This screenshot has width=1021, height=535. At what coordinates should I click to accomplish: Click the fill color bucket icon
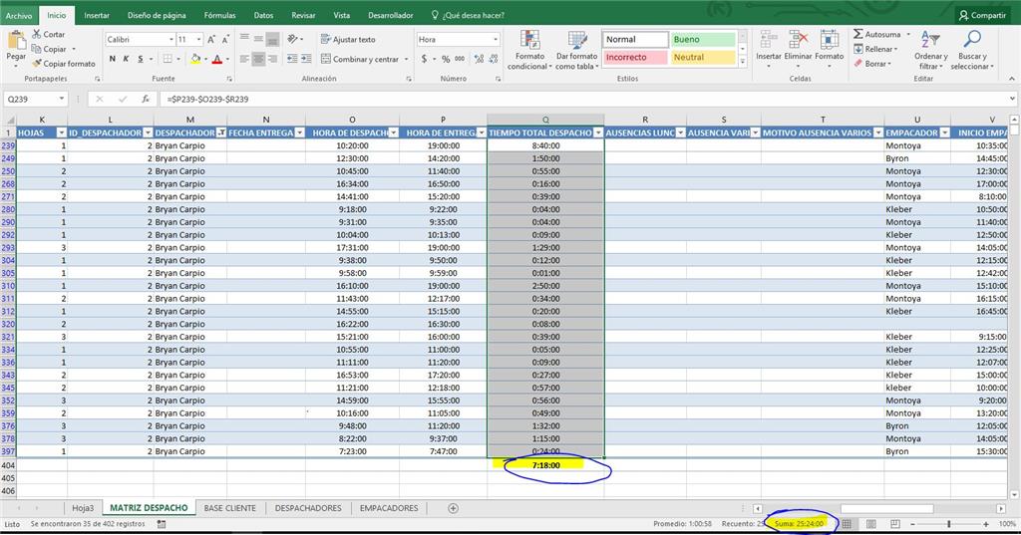click(195, 59)
